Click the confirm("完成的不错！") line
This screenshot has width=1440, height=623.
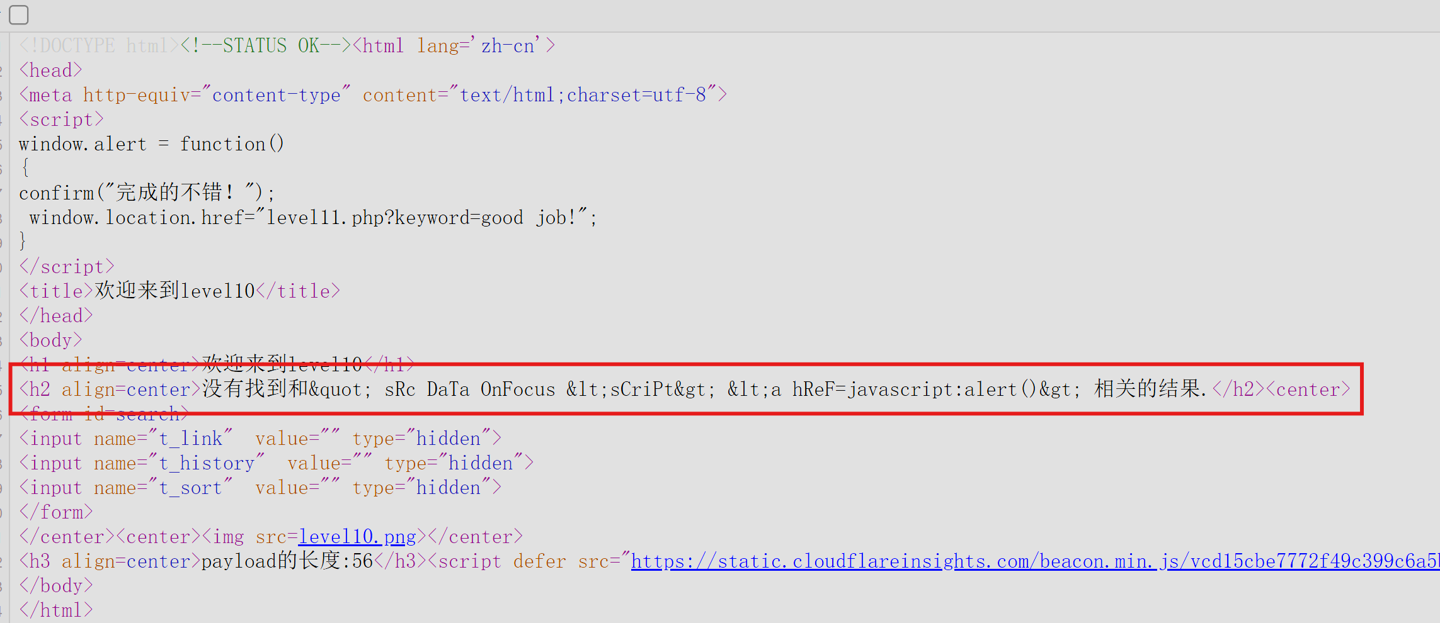147,193
